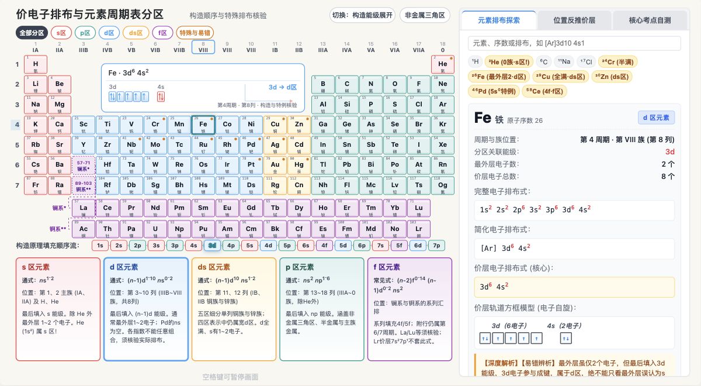This screenshot has height=386, width=701.
Task: Show the 特殊与易错 elements filter
Action: click(195, 33)
